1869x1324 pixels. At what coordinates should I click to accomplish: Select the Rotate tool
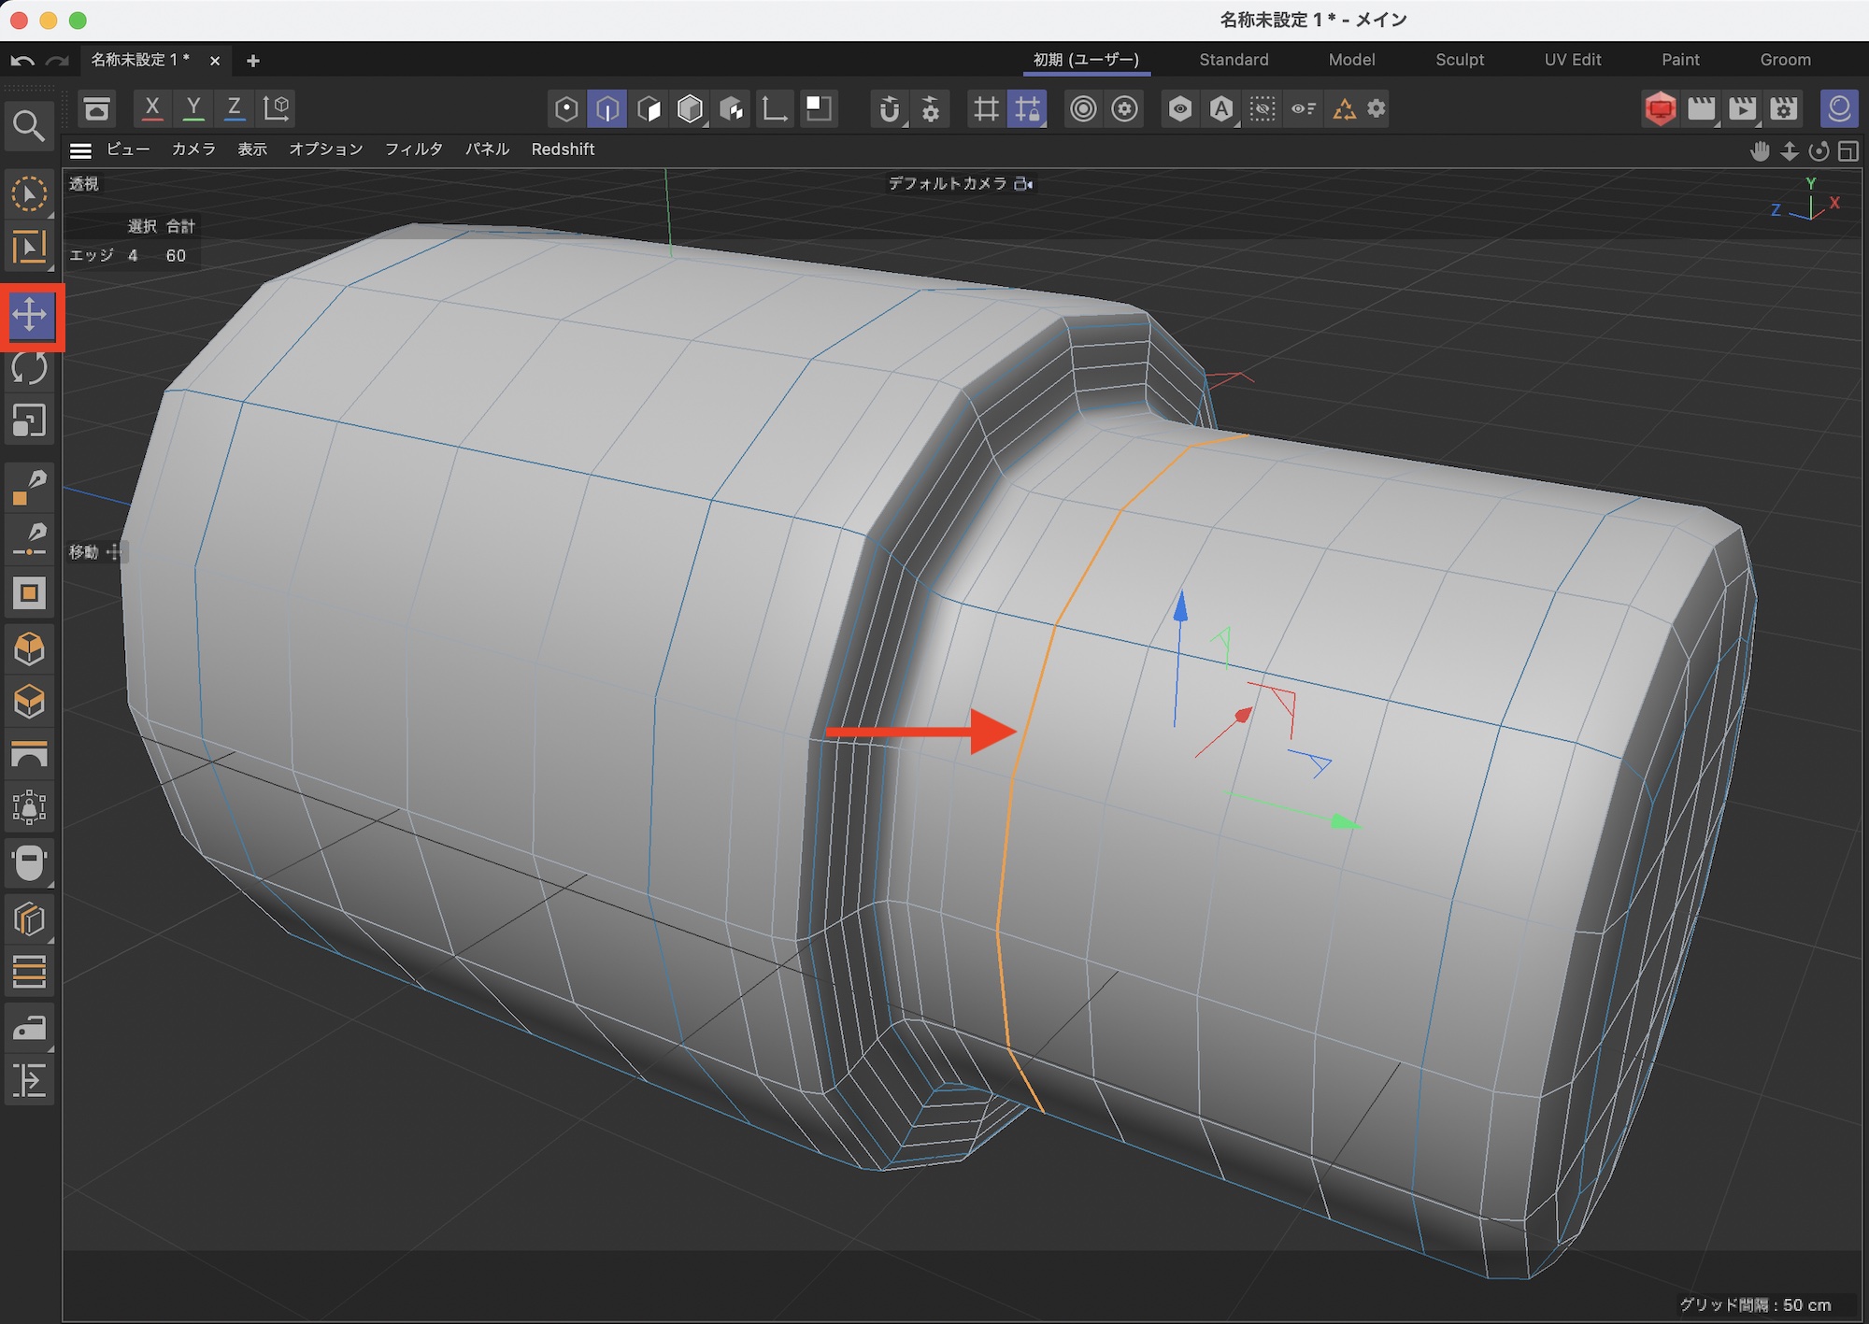coord(30,368)
